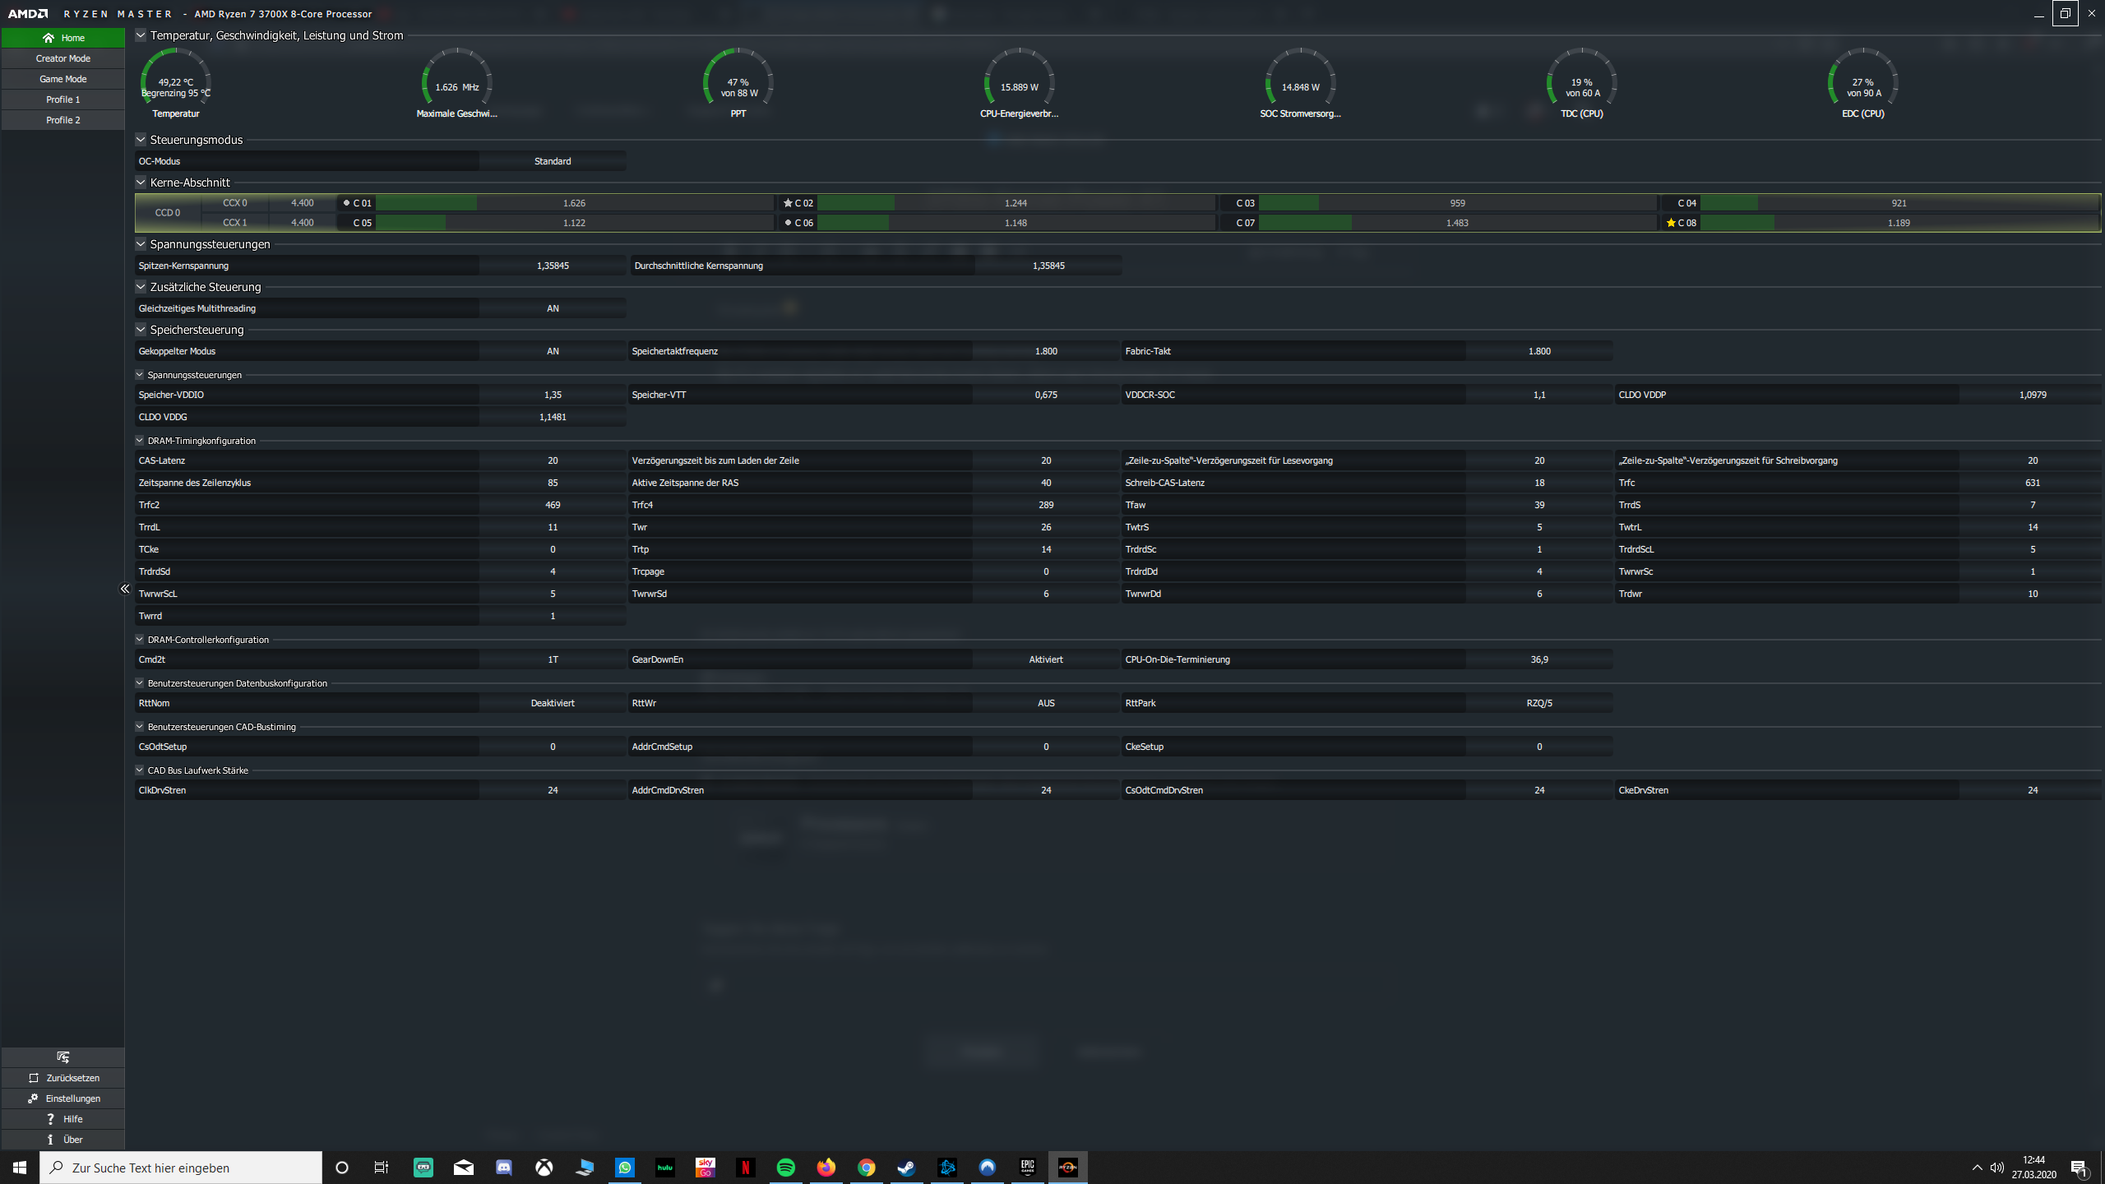Click the Windows taskbar search box
Image resolution: width=2105 pixels, height=1184 pixels.
pos(181,1168)
